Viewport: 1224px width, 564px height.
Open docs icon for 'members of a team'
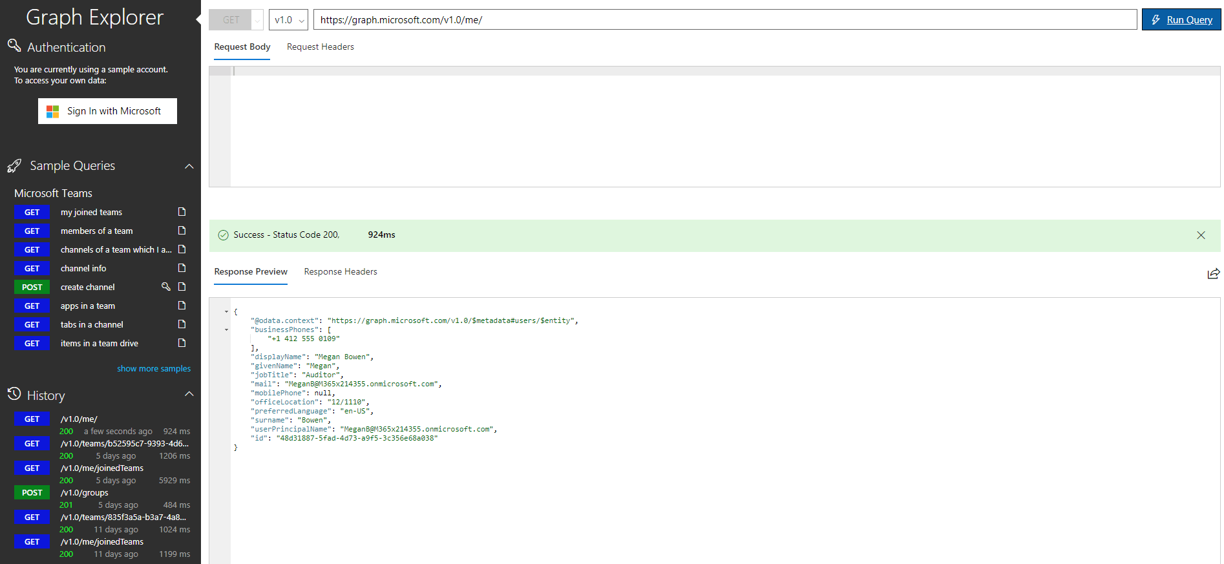[x=182, y=231]
